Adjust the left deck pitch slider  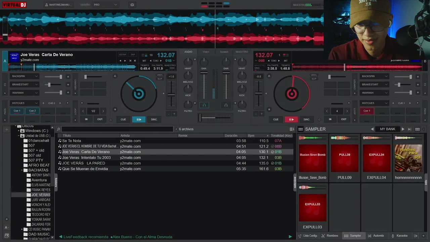[171, 95]
